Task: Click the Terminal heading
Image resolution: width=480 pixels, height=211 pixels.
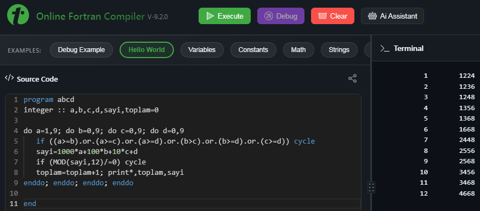Action: (409, 48)
